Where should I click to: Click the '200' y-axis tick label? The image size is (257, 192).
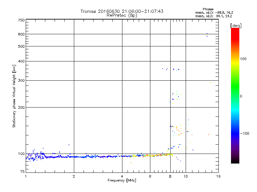tap(21, 108)
